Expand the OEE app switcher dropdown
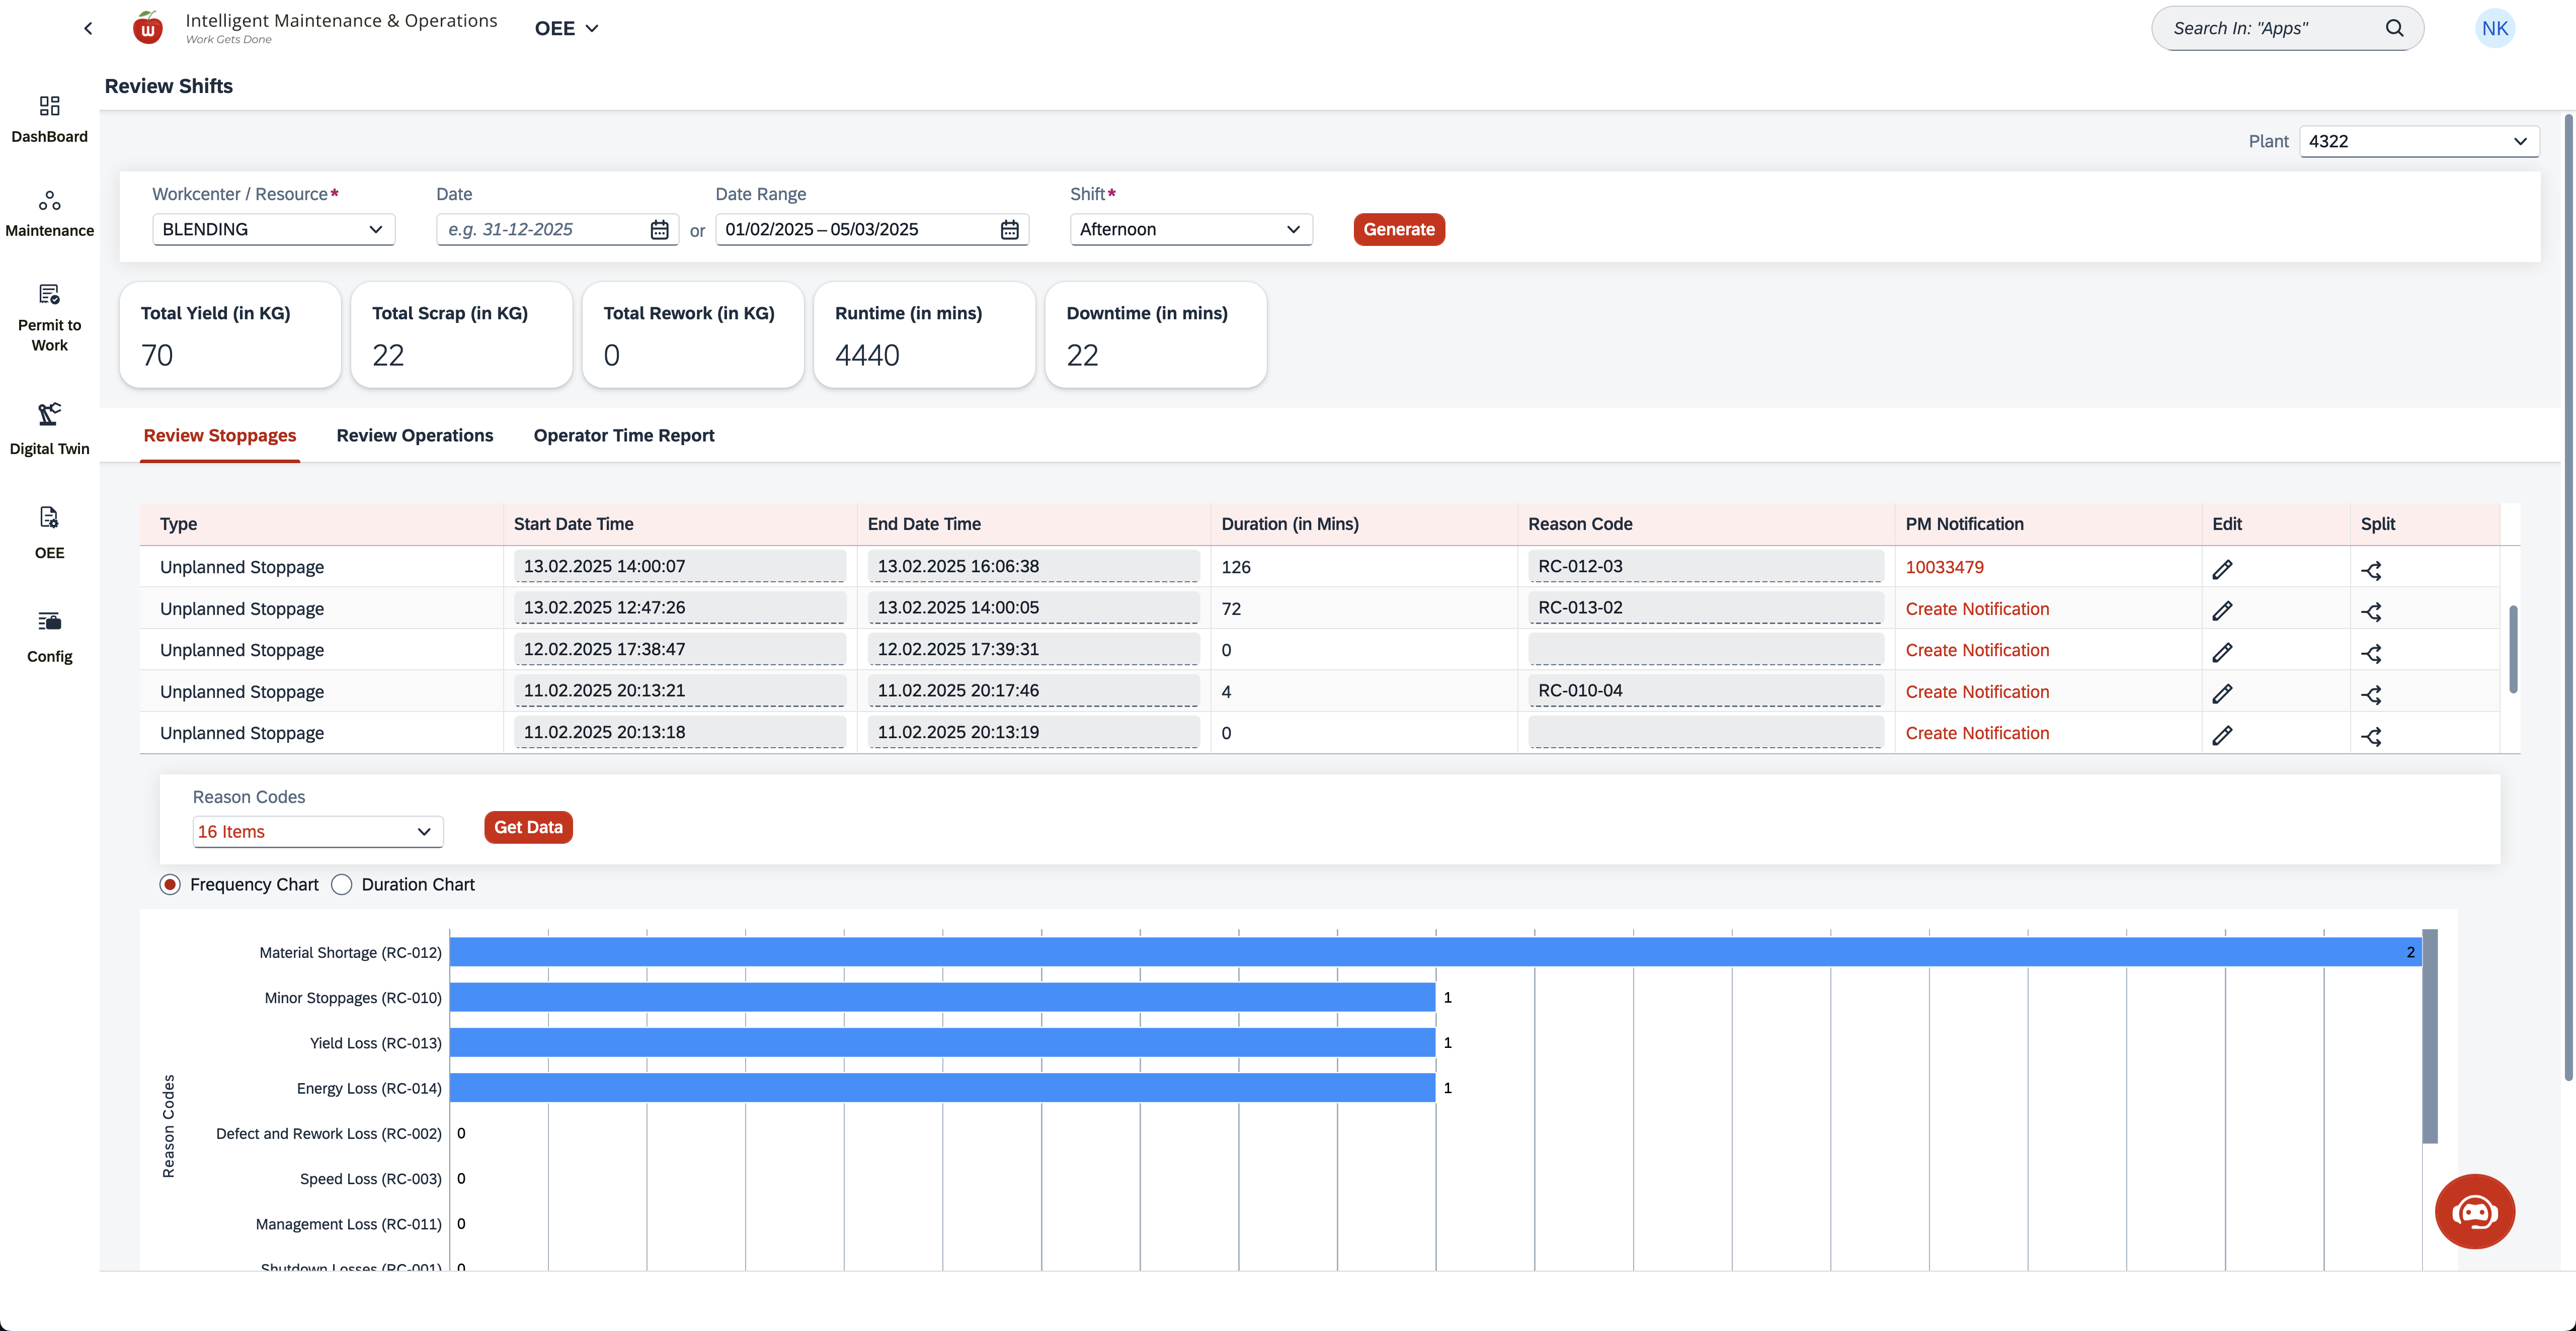The image size is (2576, 1331). [x=566, y=28]
